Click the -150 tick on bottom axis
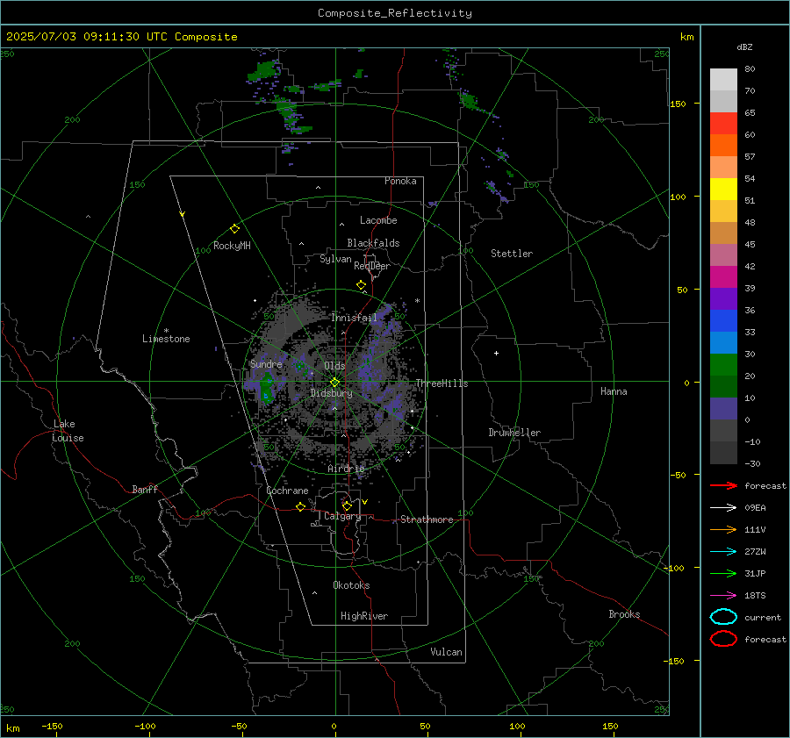Image resolution: width=790 pixels, height=738 pixels. pos(52,727)
